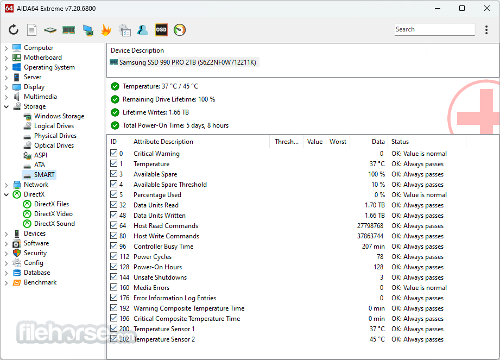Expand the Benchmark tree node
This screenshot has height=360, width=500.
(x=7, y=283)
